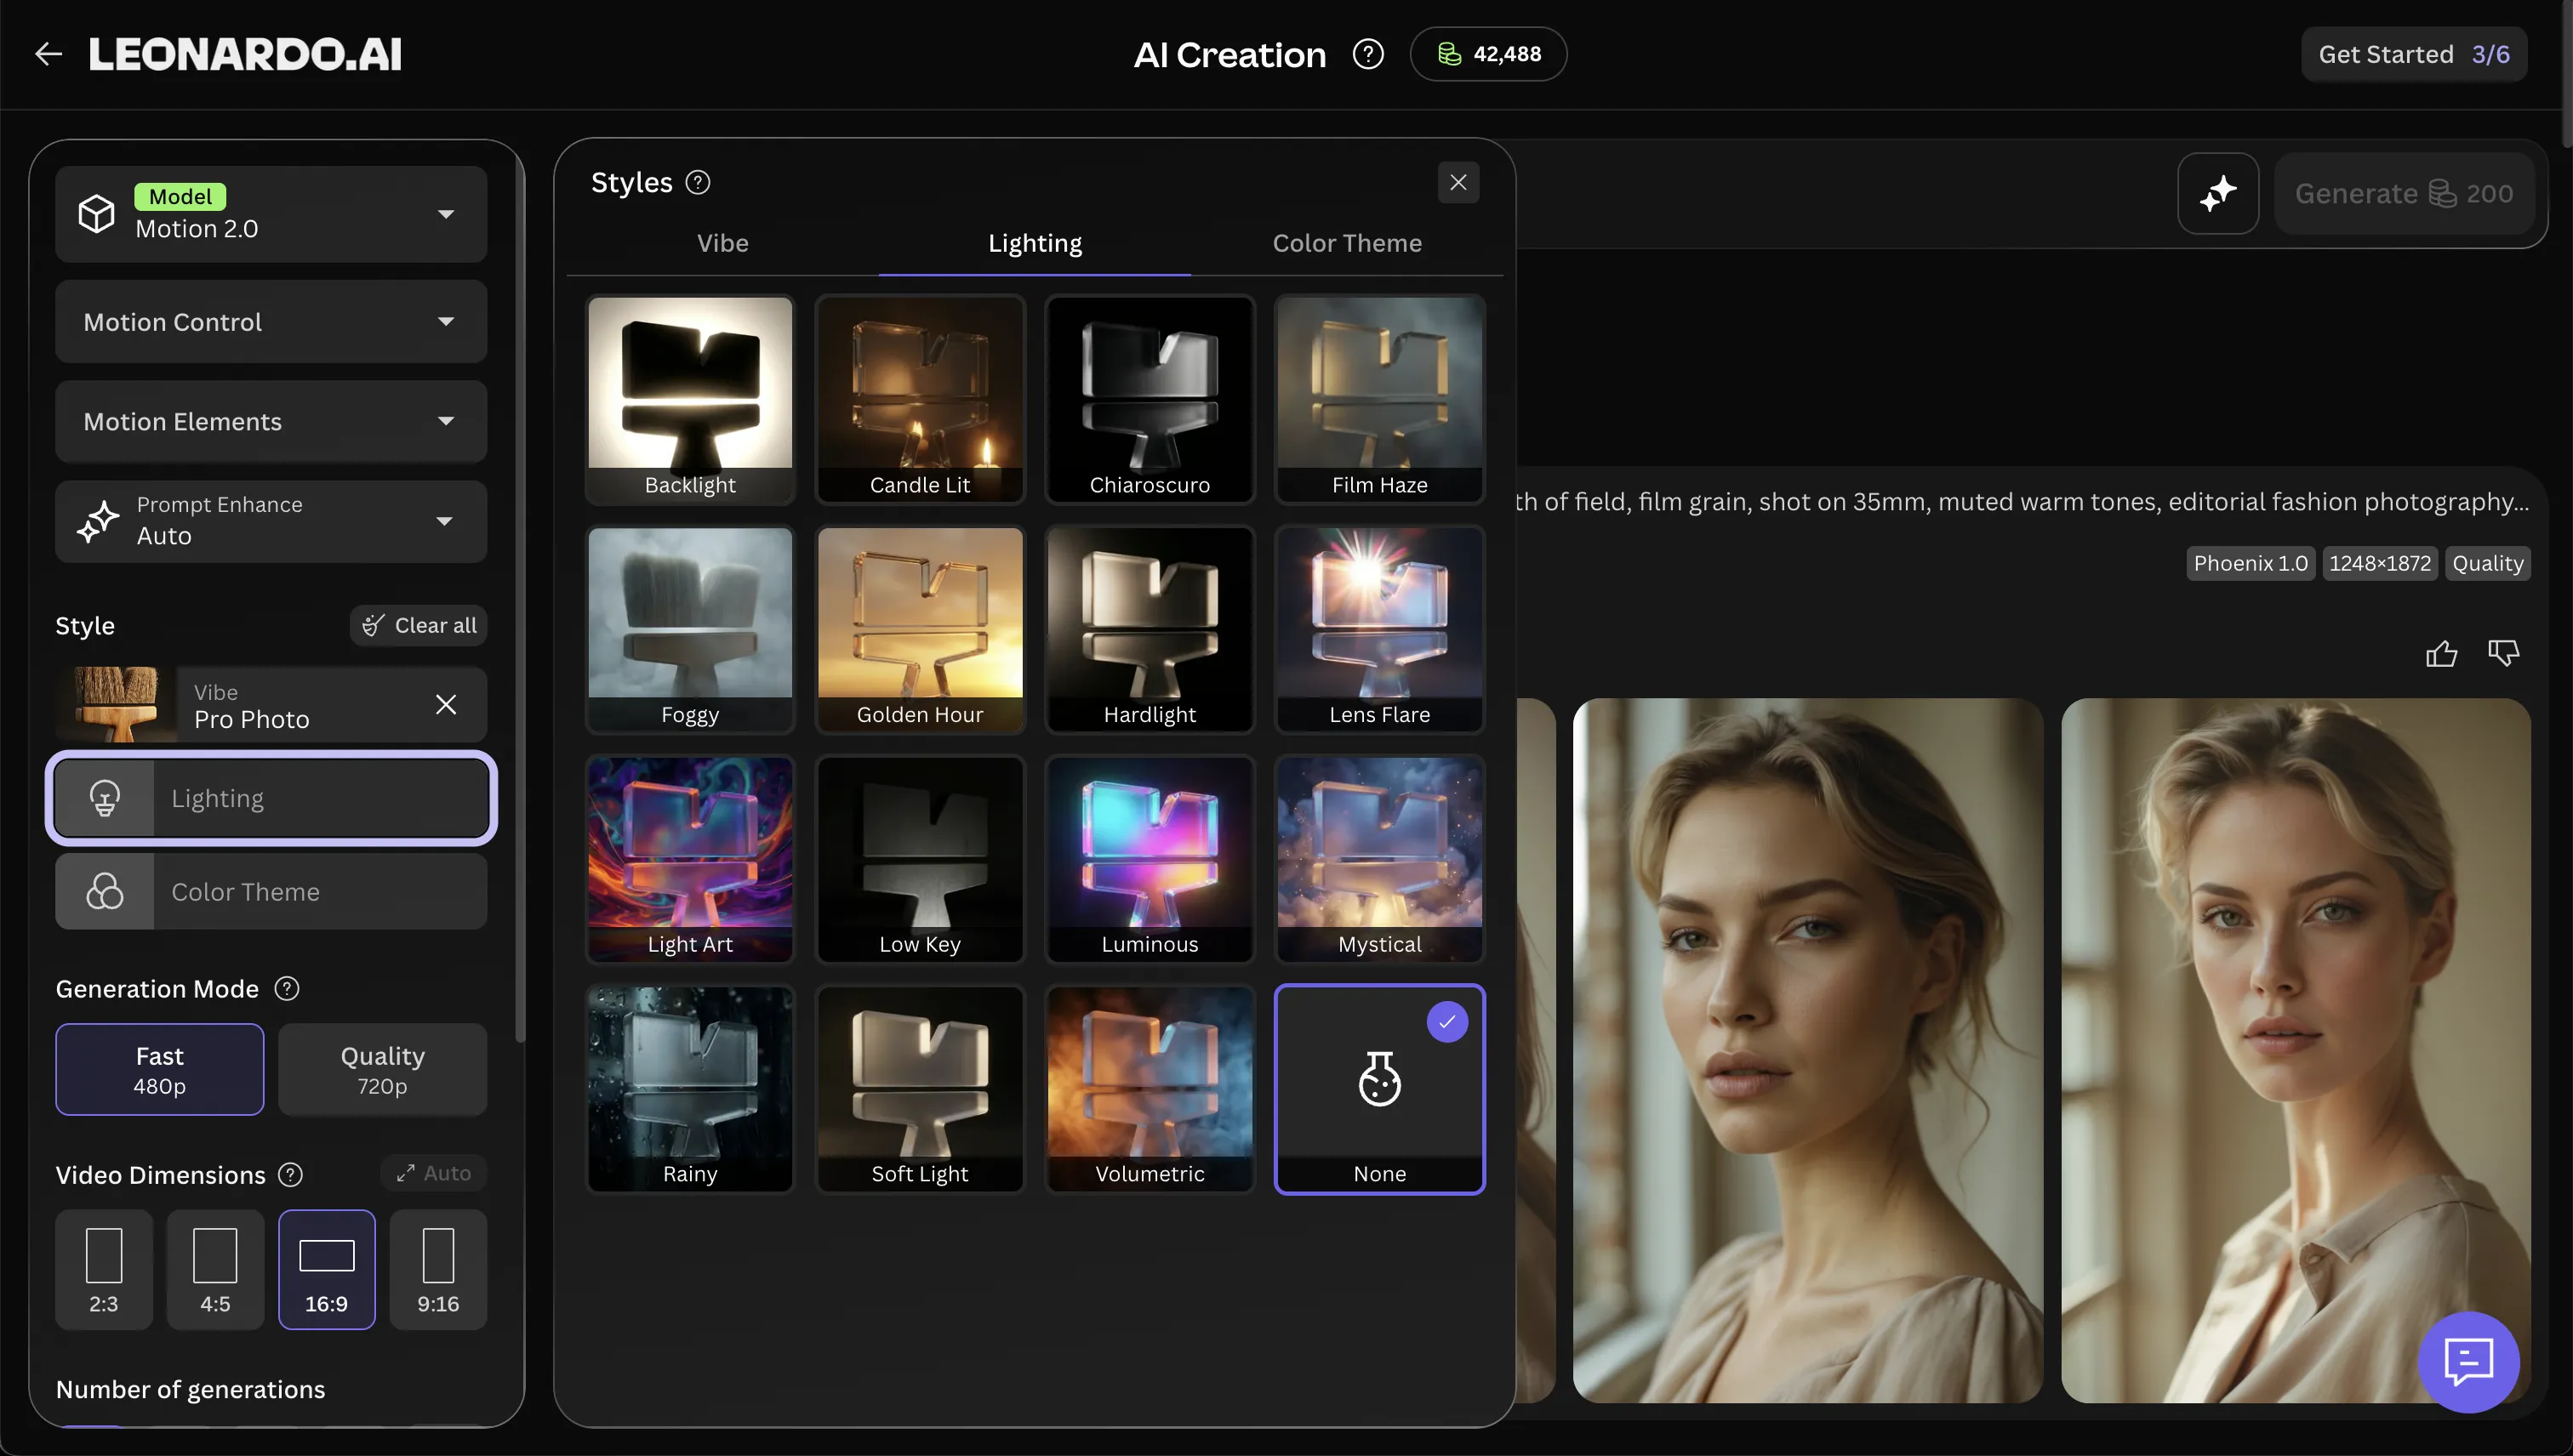Image resolution: width=2573 pixels, height=1456 pixels.
Task: Click the Clear all button
Action: click(x=419, y=625)
